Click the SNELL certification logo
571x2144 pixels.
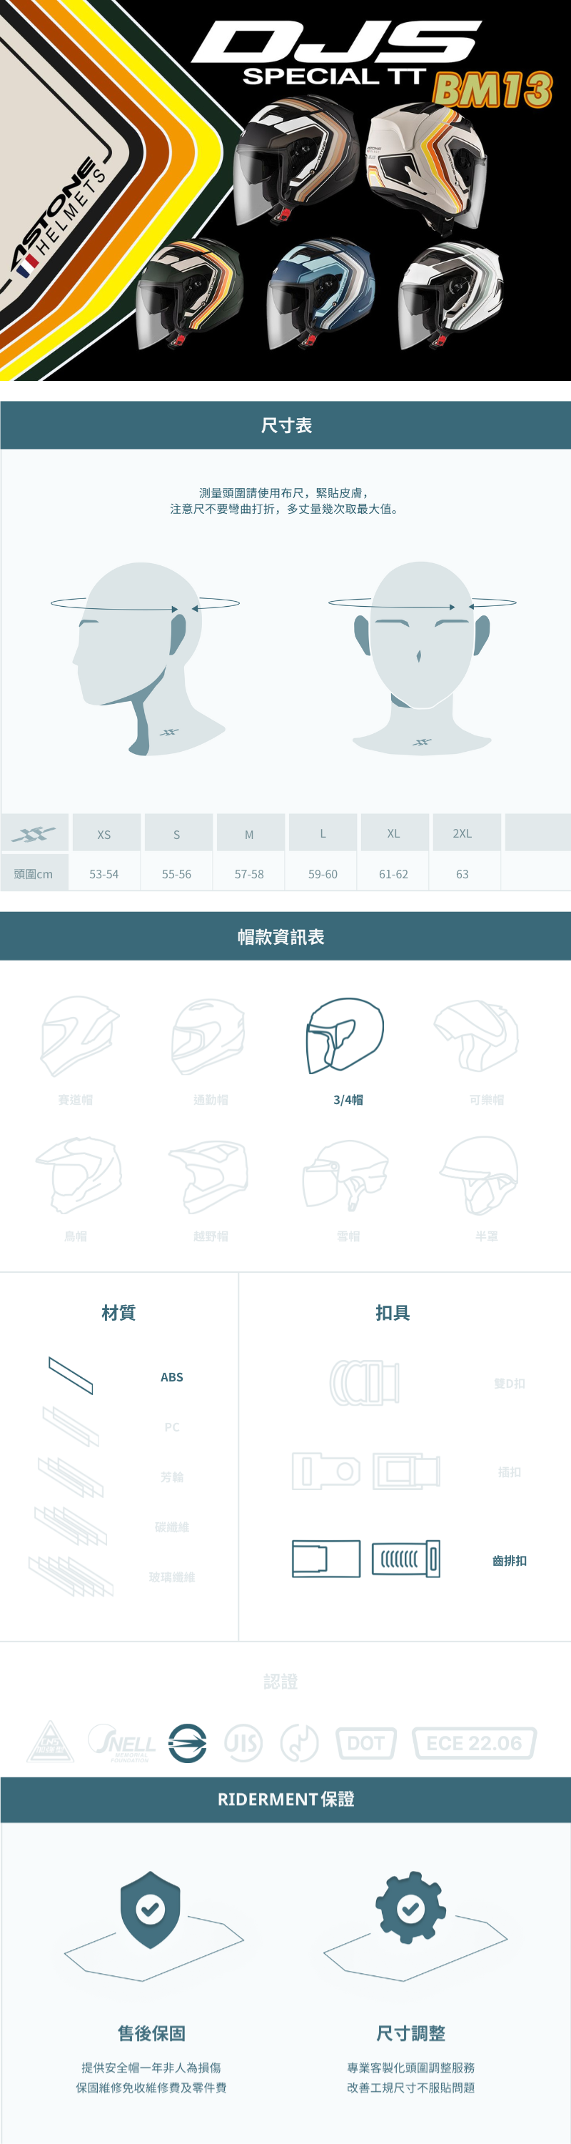pyautogui.click(x=122, y=1743)
